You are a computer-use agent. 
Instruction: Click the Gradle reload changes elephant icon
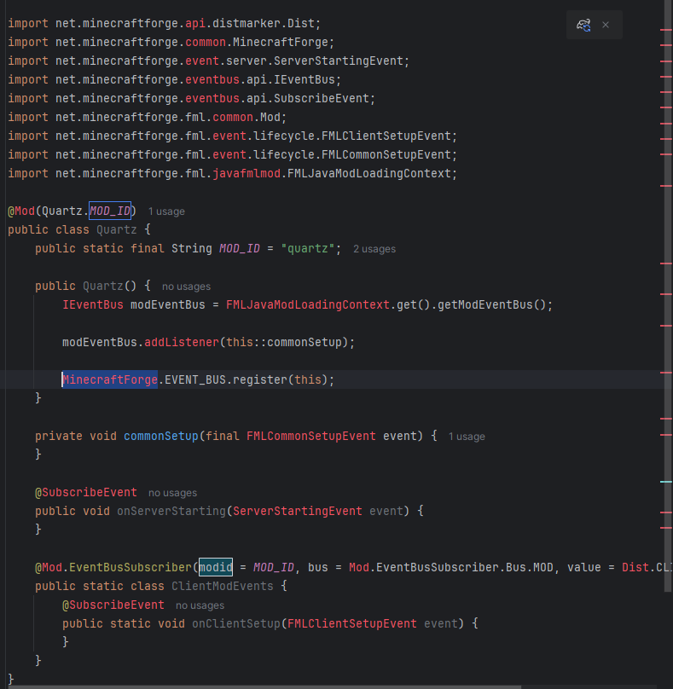[583, 26]
